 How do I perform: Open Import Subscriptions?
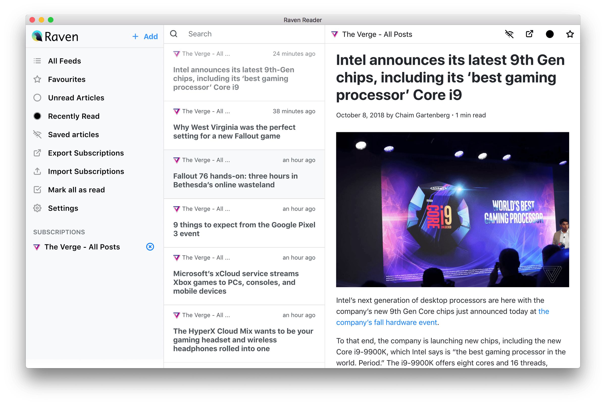86,171
